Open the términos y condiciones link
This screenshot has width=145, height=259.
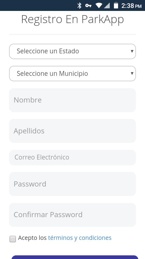(80, 238)
